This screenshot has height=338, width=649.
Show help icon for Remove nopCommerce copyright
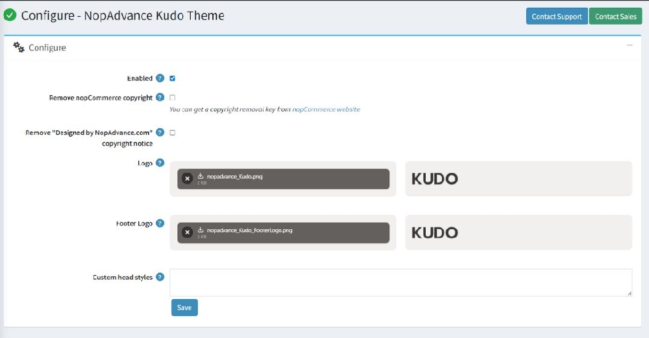point(160,98)
